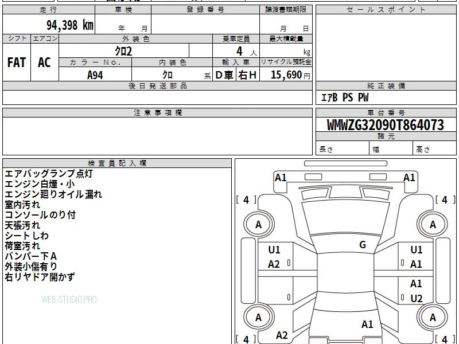Viewport: 459px width, 344px height.
Task: Click the カラーNo. header
Action: point(95,62)
